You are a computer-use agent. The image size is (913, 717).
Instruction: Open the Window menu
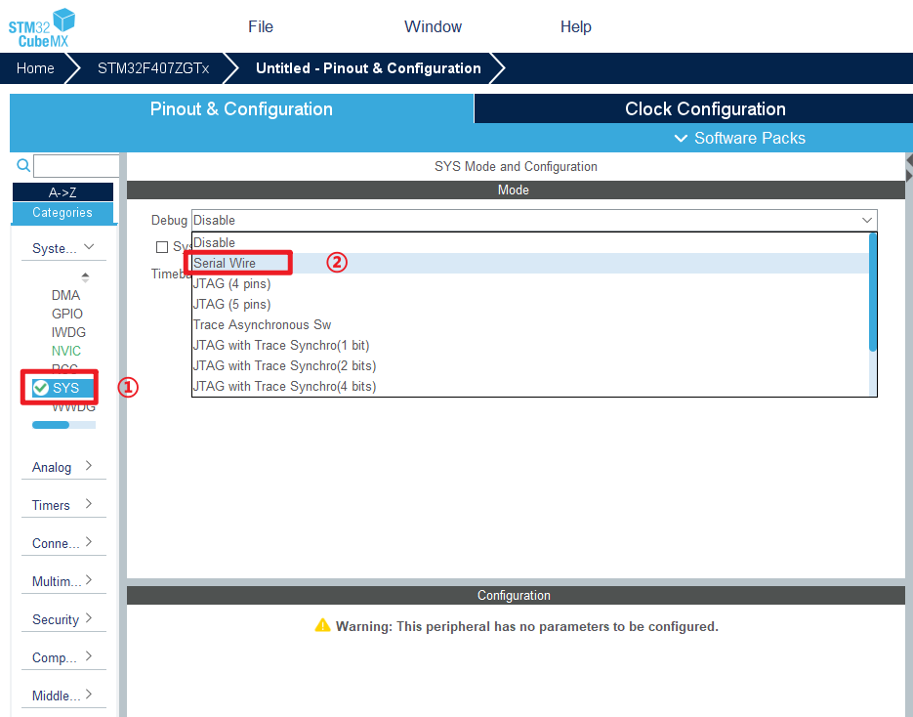click(433, 26)
